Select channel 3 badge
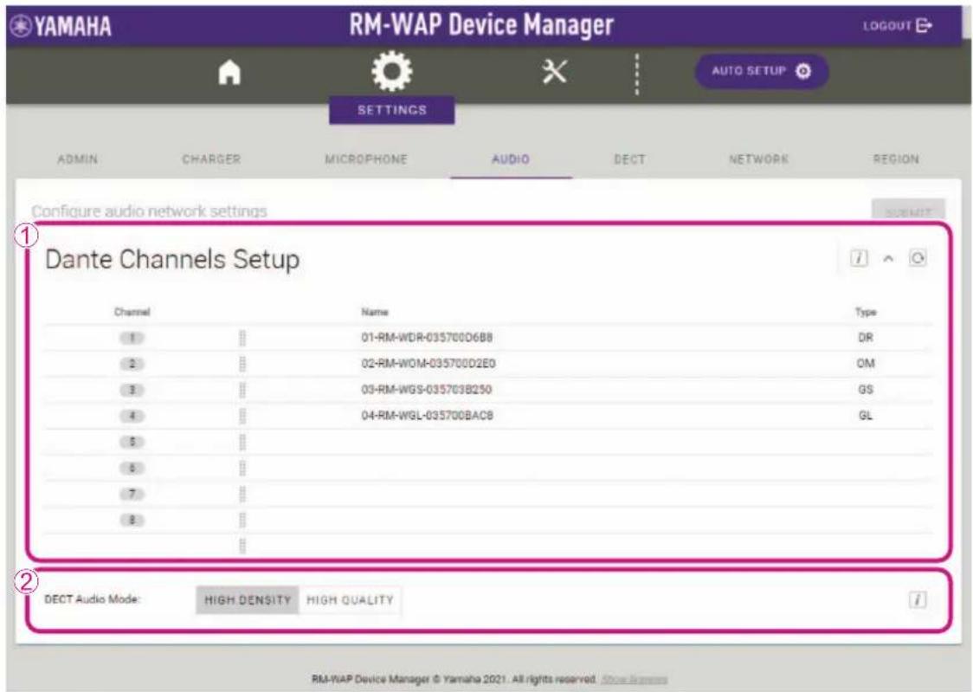 (x=132, y=390)
